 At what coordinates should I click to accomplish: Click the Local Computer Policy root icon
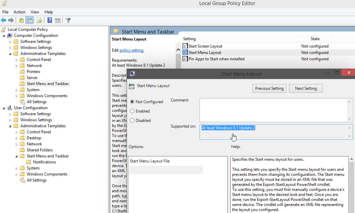[x=3, y=29]
